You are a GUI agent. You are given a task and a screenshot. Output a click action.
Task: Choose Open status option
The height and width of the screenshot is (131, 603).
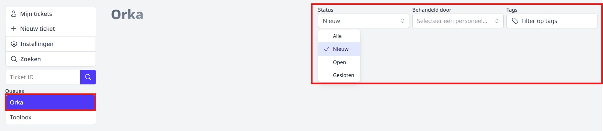tap(339, 62)
